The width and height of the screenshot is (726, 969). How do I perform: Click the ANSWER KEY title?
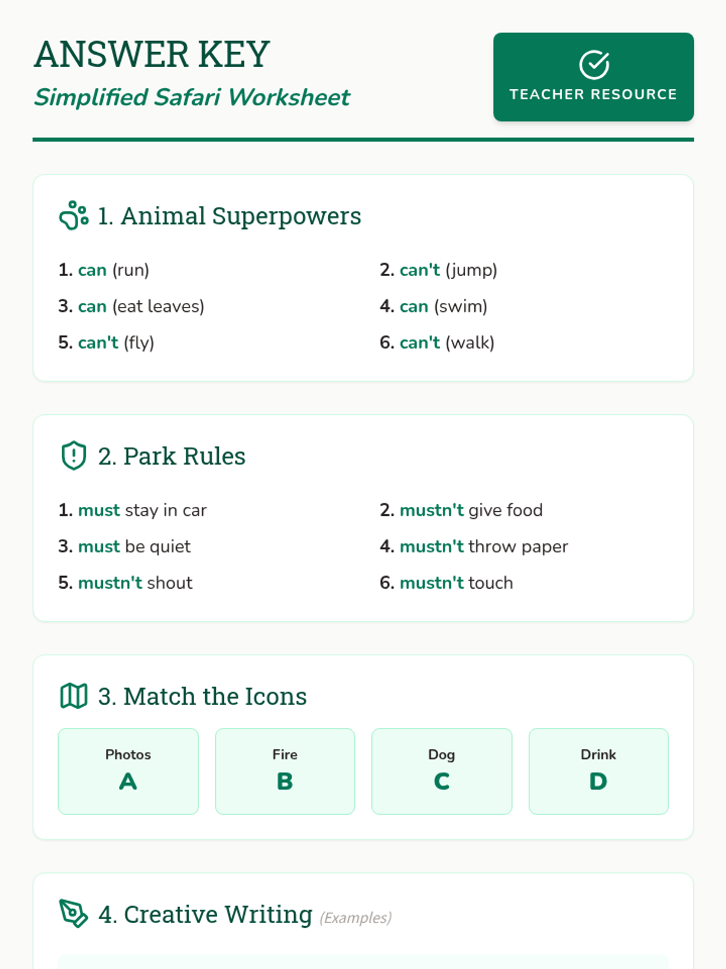point(151,55)
